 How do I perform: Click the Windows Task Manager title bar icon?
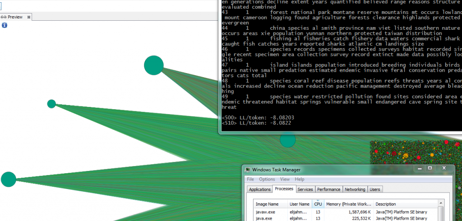[248, 170]
